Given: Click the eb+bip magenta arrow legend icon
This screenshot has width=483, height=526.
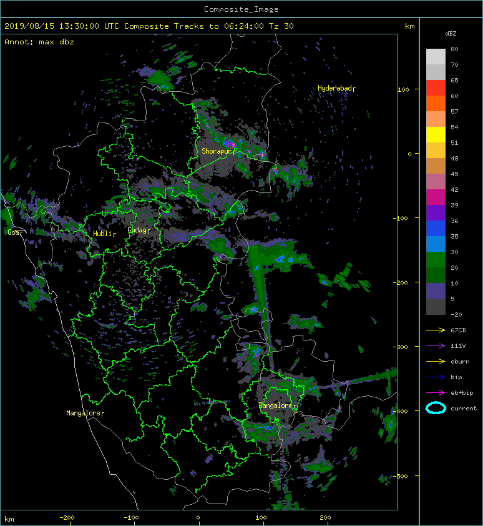Looking at the screenshot, I should pos(436,392).
